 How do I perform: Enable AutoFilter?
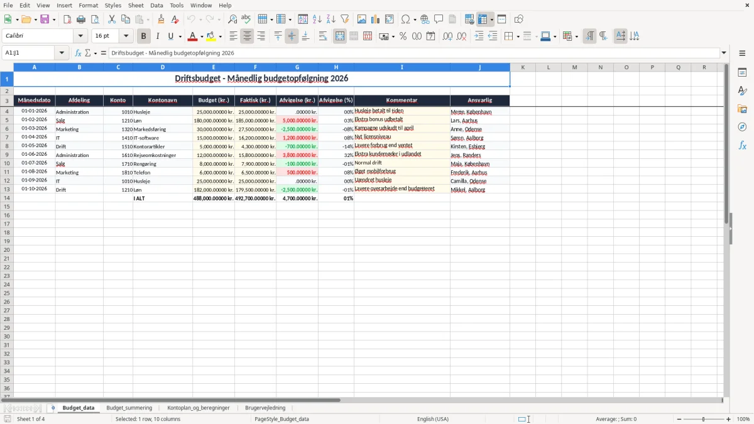coord(345,19)
